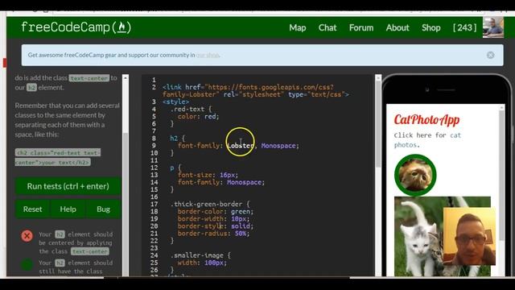Click the green passed test icon
515x290 pixels.
coord(27,264)
